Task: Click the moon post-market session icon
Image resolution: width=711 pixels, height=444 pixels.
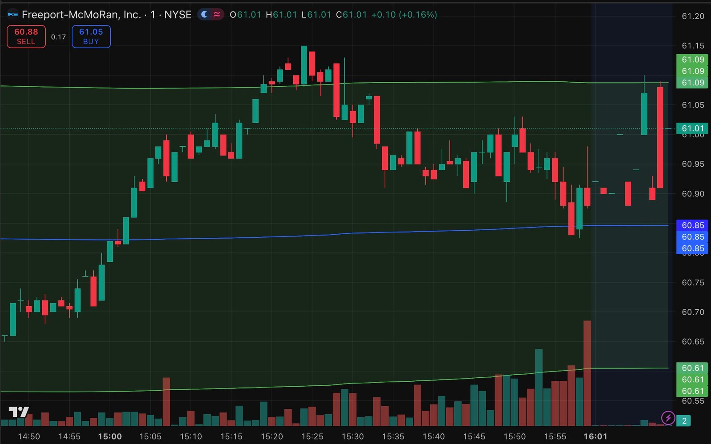Action: (204, 15)
